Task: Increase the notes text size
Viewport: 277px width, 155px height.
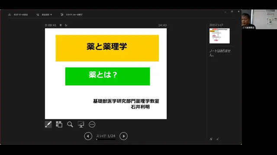Action: pyautogui.click(x=211, y=139)
